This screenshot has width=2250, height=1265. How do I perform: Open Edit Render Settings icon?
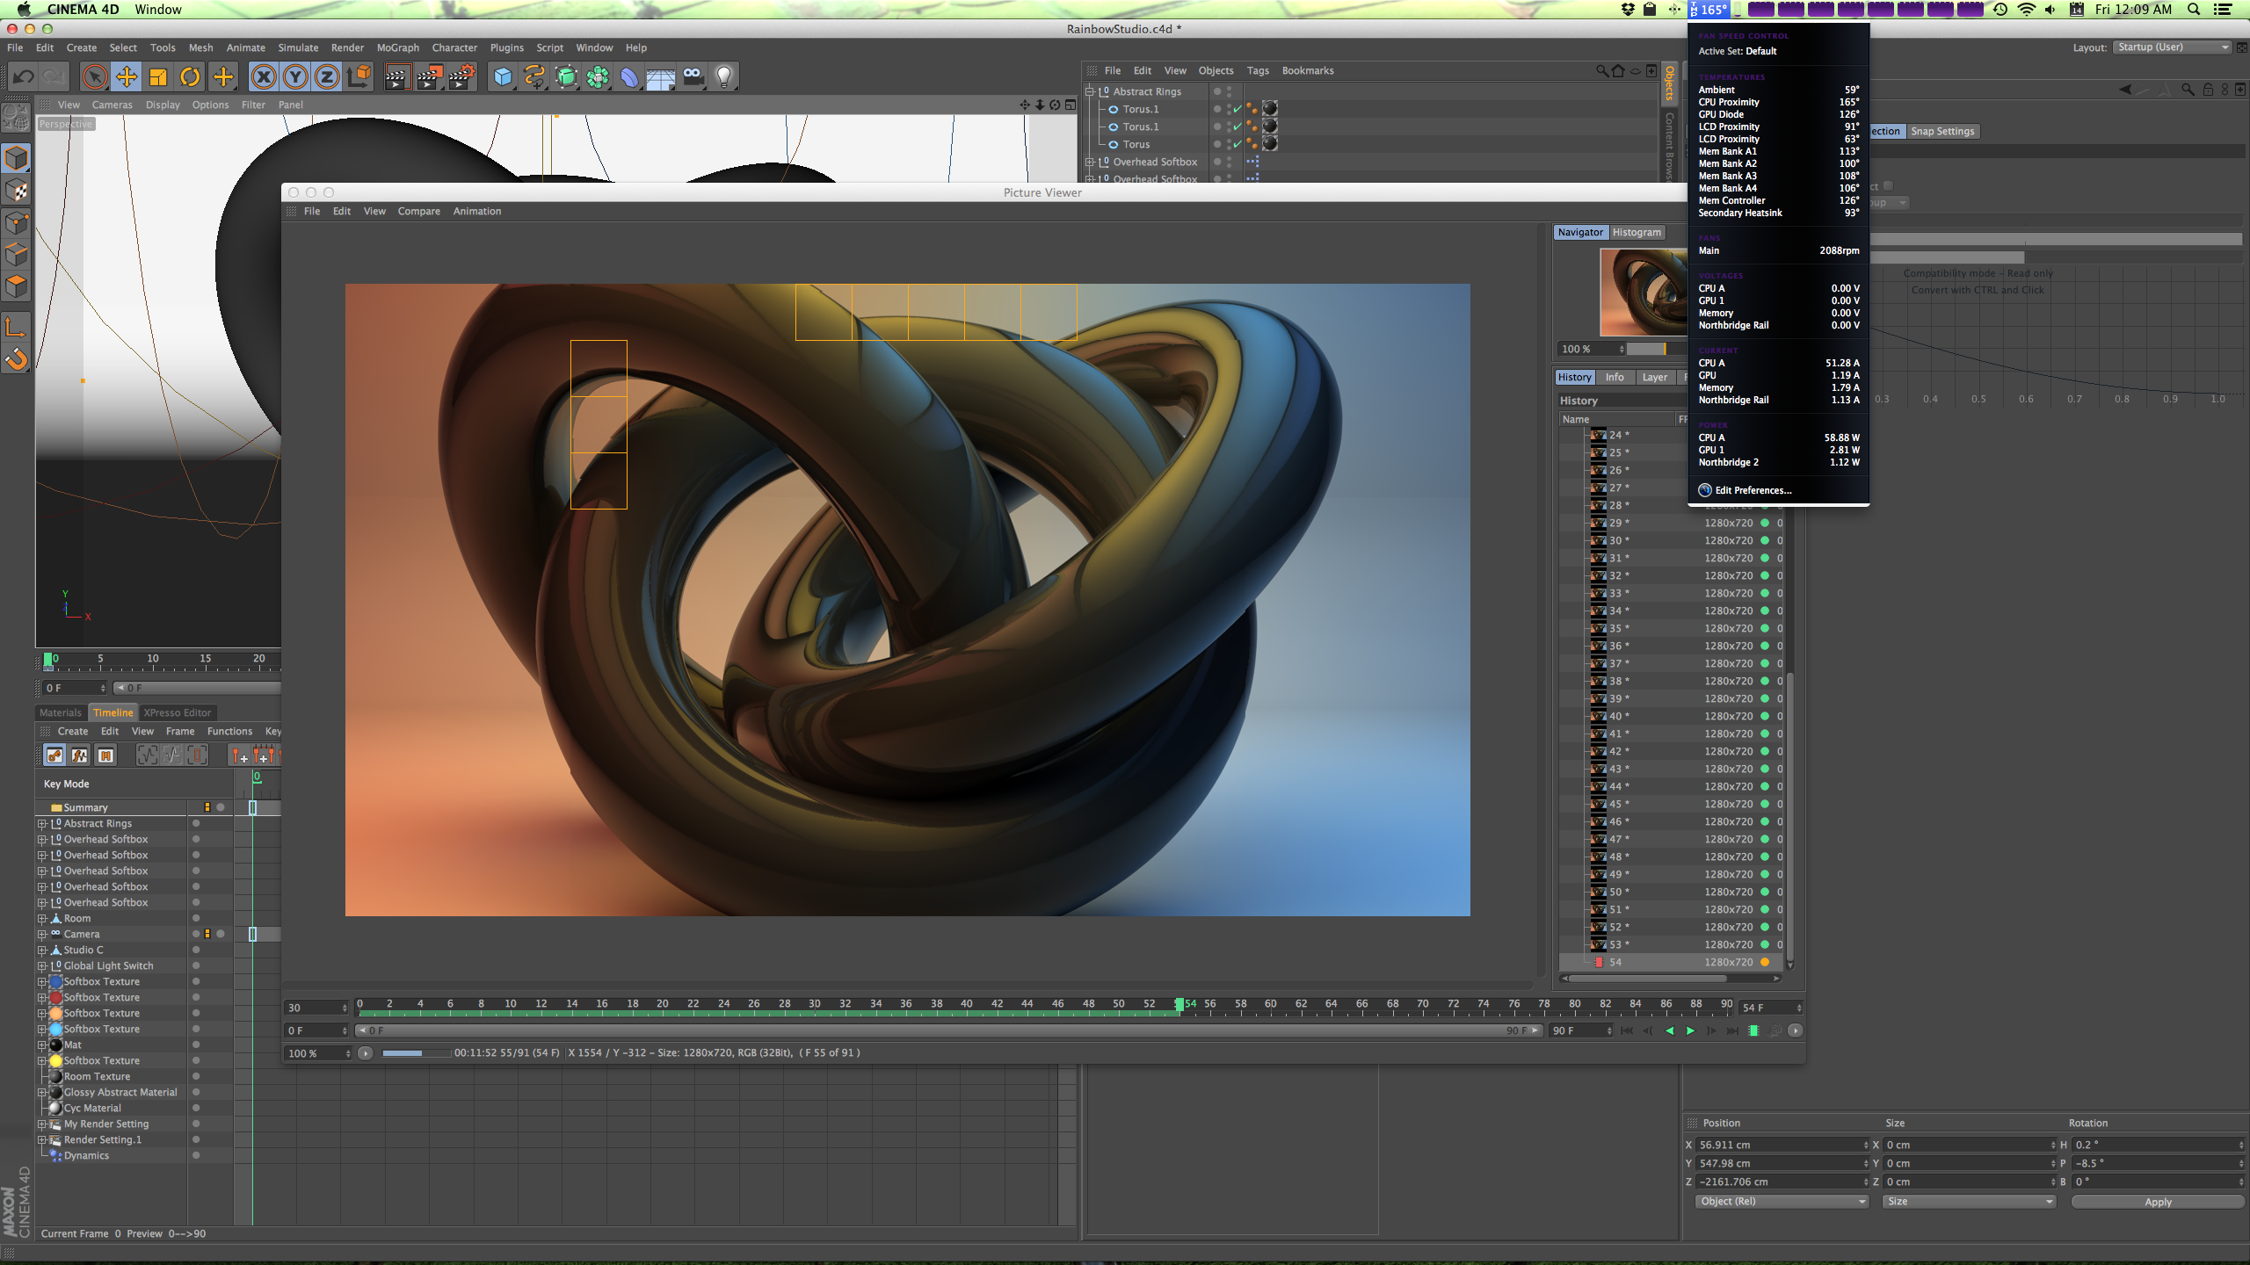[x=462, y=77]
